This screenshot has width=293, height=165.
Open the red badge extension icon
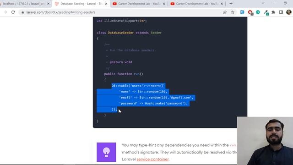pyautogui.click(x=250, y=12)
